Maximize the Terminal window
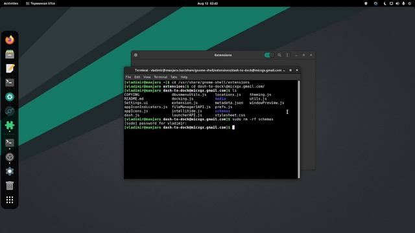 click(x=290, y=71)
